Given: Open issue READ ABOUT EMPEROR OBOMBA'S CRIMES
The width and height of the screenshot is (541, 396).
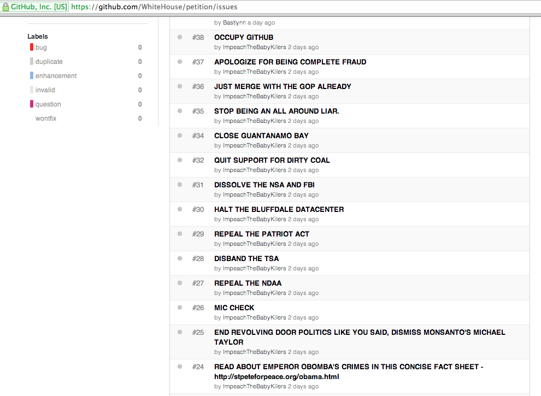Looking at the screenshot, I should pyautogui.click(x=349, y=372).
